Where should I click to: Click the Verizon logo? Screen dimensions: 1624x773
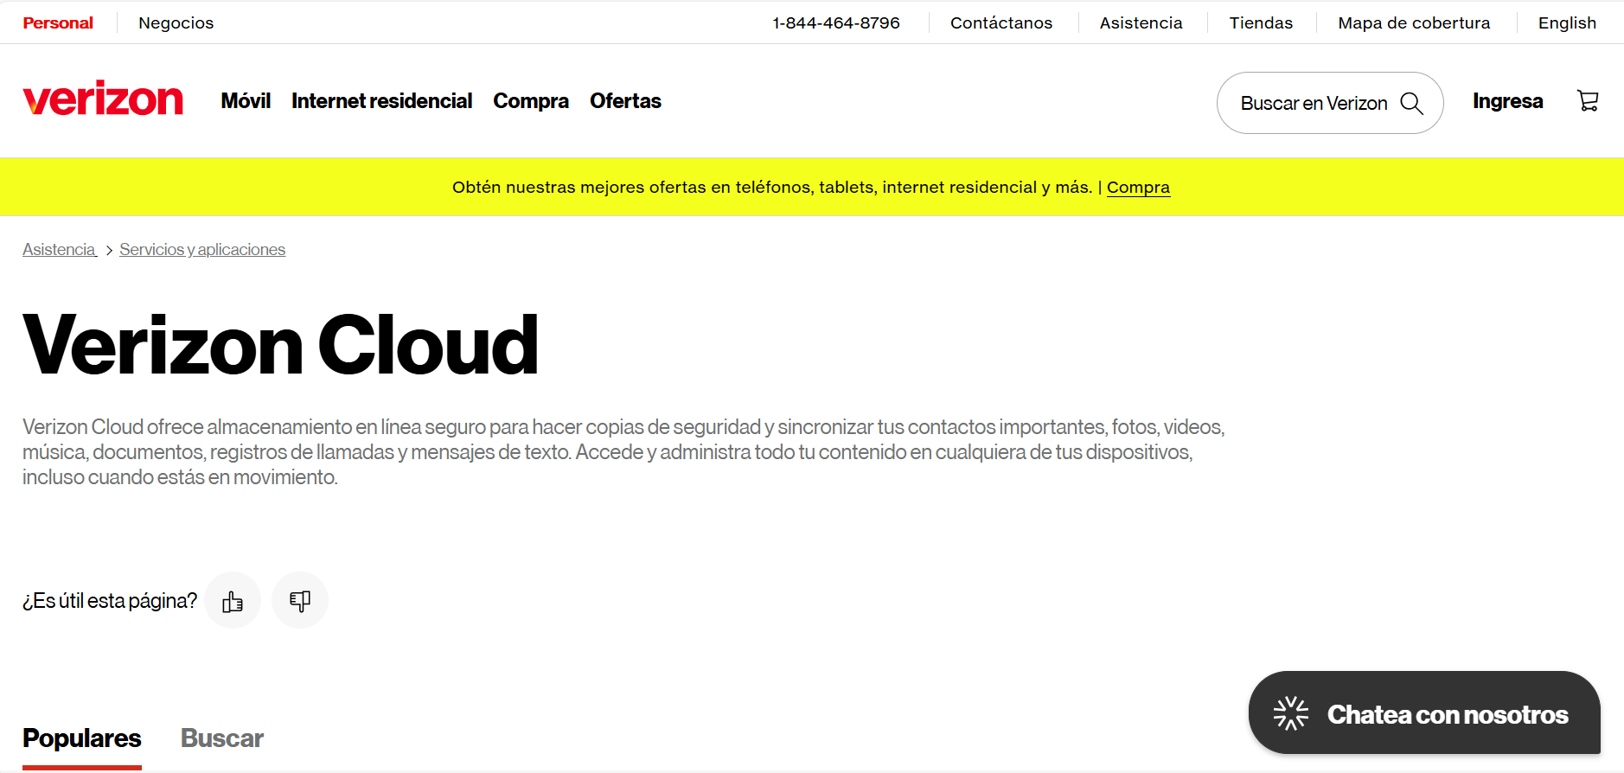pos(103,99)
